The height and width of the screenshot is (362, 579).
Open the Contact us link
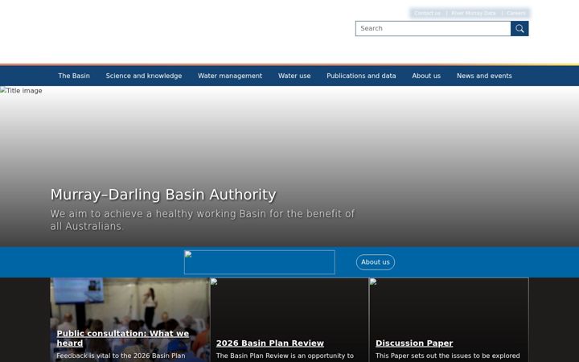point(427,14)
